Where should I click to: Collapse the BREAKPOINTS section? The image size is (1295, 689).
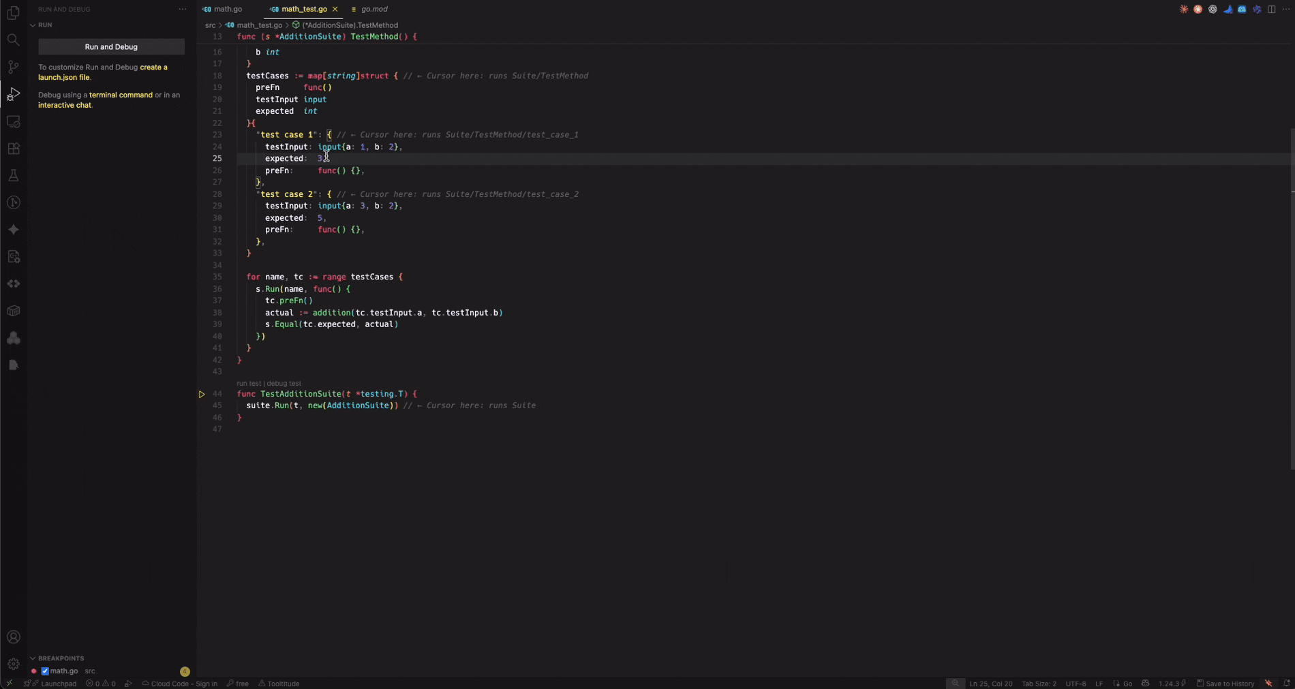pos(33,658)
